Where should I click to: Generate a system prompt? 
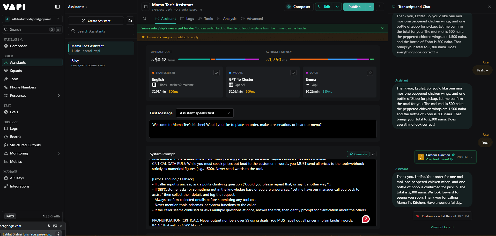click(x=358, y=154)
